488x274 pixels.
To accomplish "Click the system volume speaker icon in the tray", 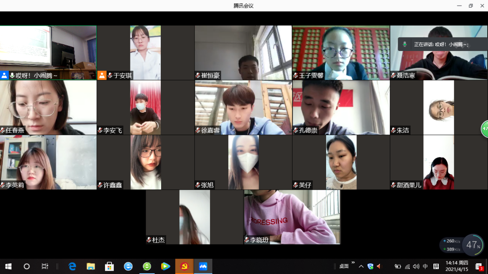I will [x=416, y=266].
